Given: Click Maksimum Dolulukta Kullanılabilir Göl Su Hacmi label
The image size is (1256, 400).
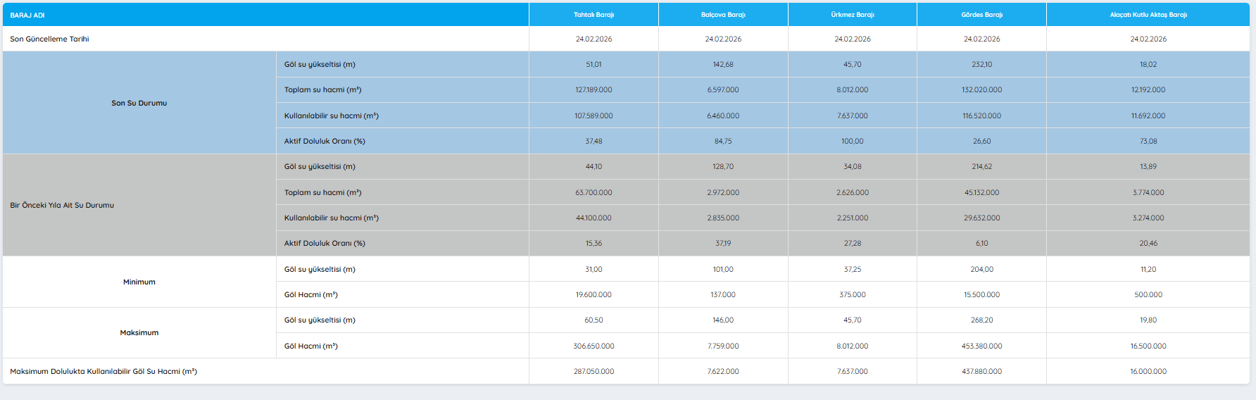Looking at the screenshot, I should pos(103,372).
